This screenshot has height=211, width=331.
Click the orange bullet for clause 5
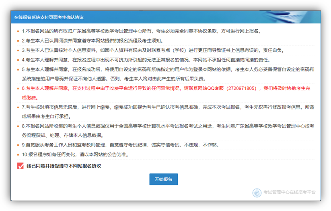click(18, 70)
